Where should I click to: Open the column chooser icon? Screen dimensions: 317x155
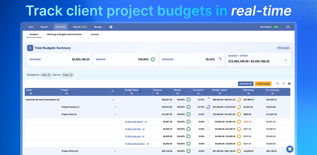click(289, 84)
